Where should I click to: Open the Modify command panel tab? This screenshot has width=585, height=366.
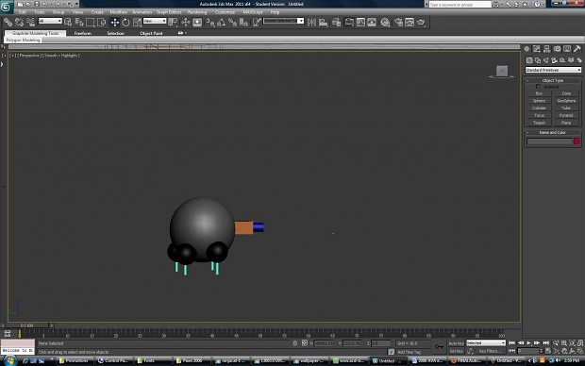(x=537, y=49)
